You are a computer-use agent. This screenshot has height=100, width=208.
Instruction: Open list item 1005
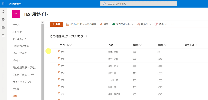[62, 80]
